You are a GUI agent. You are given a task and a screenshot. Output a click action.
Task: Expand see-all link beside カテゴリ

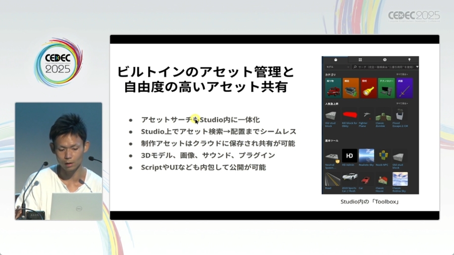[x=402, y=74]
